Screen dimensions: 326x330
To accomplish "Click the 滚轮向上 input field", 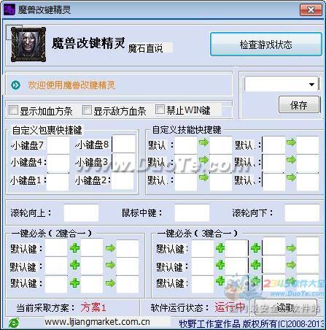I will pos(81,213).
